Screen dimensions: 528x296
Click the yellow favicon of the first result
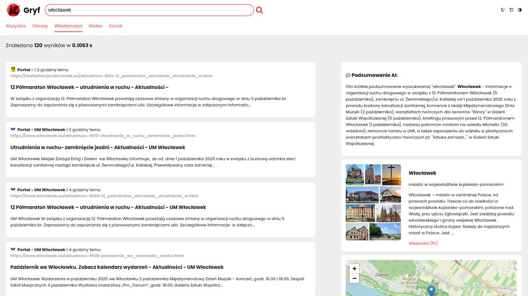coord(13,69)
